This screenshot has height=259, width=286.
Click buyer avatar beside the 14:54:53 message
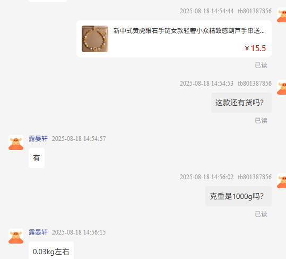click(x=281, y=87)
